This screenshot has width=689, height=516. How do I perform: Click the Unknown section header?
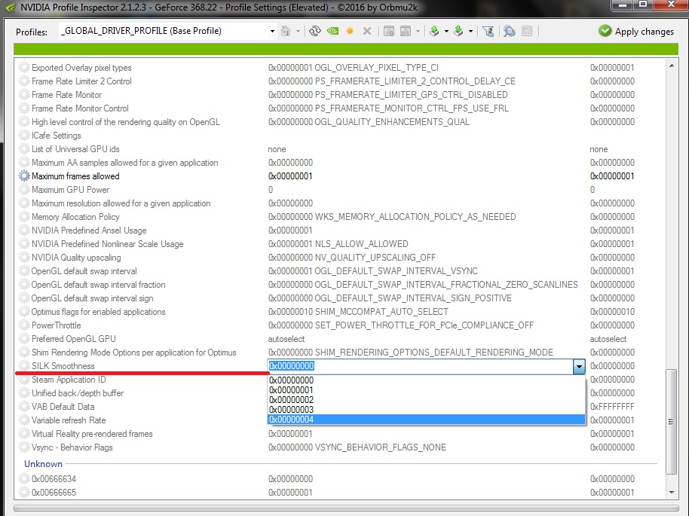(43, 464)
